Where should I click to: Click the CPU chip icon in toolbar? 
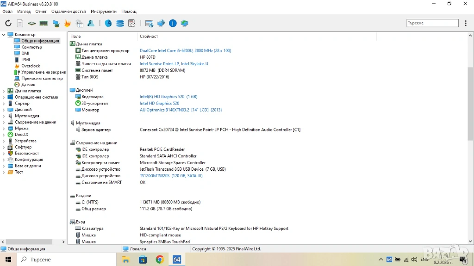[x=31, y=23]
